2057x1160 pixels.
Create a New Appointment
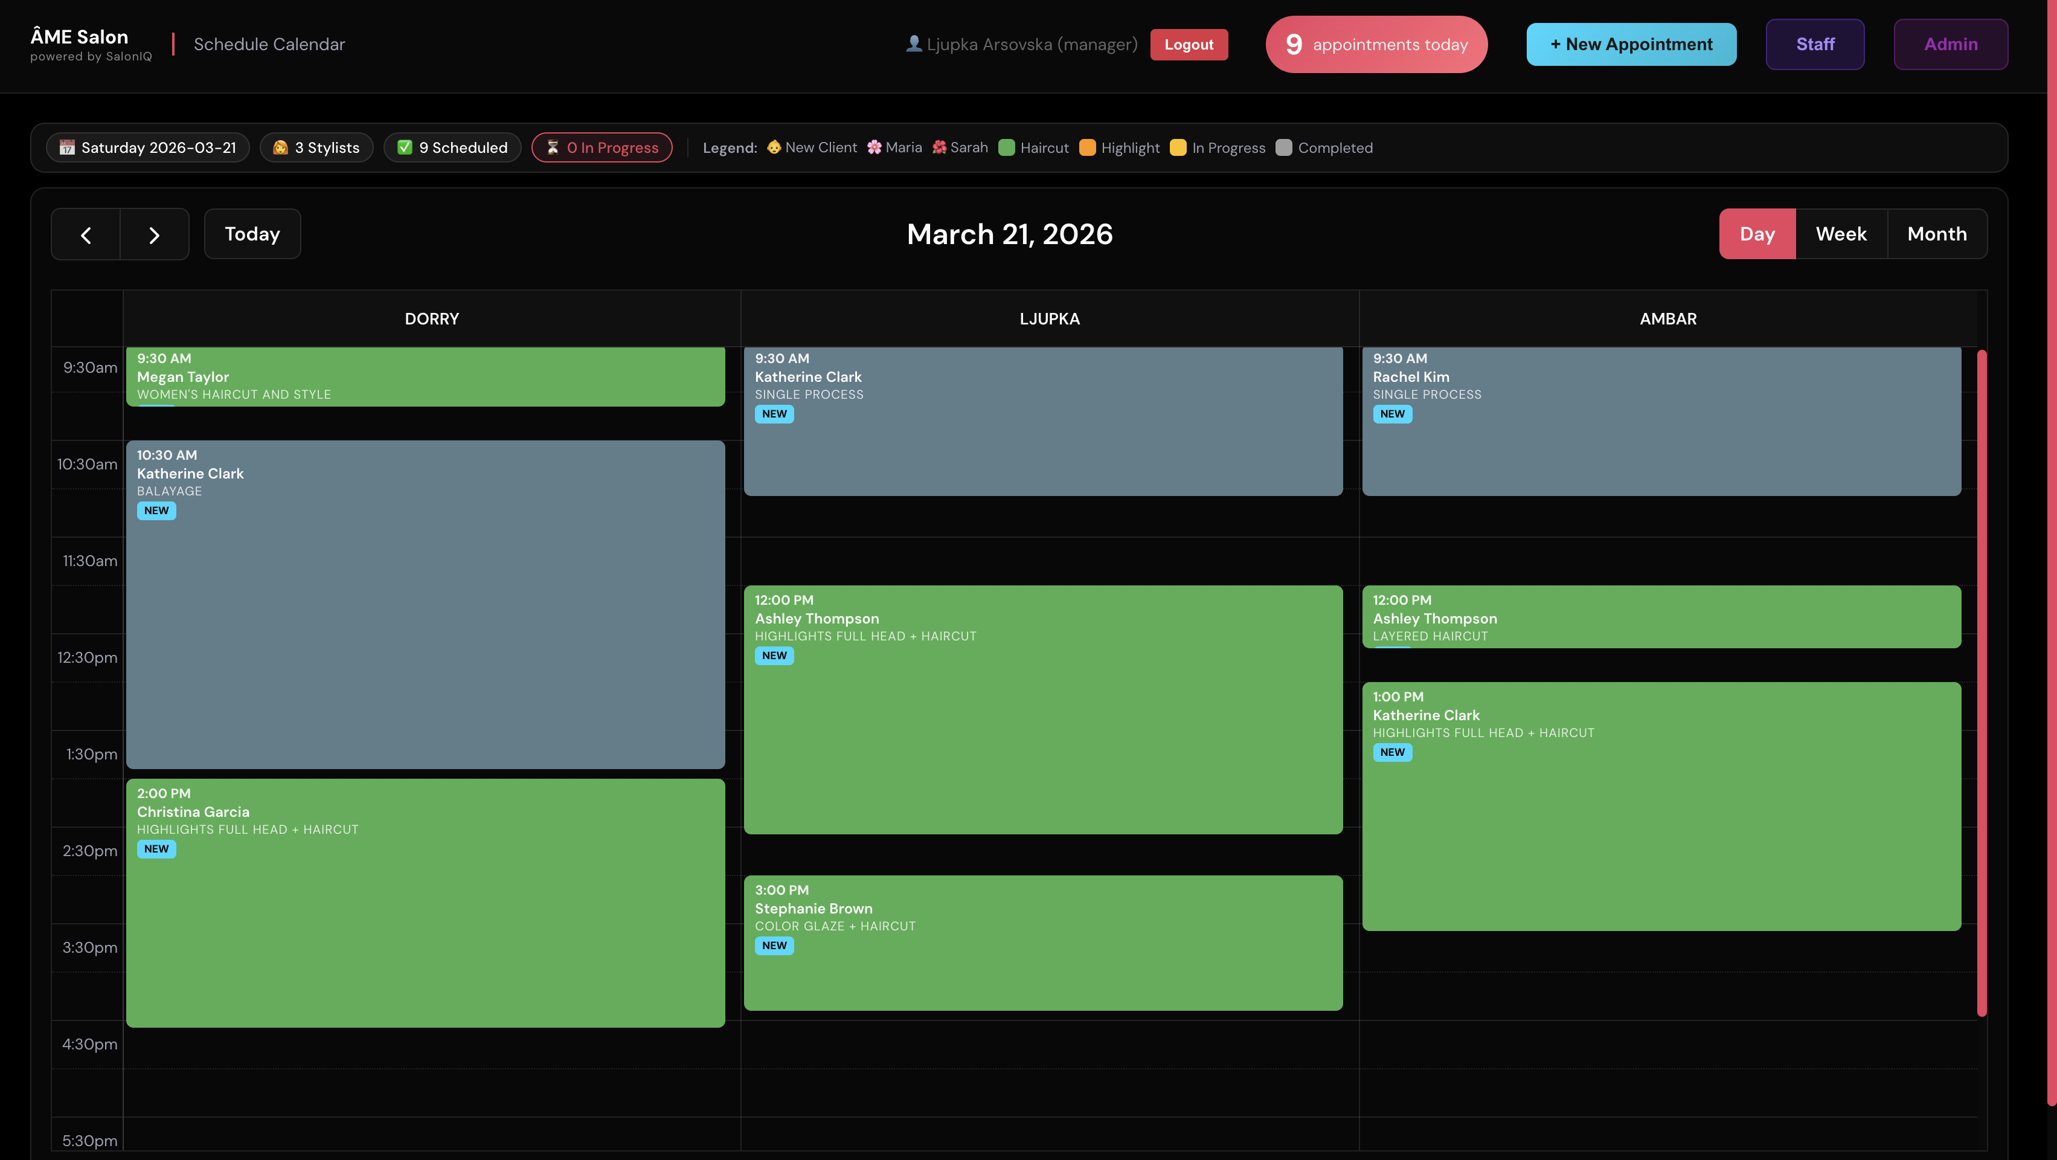[1631, 45]
